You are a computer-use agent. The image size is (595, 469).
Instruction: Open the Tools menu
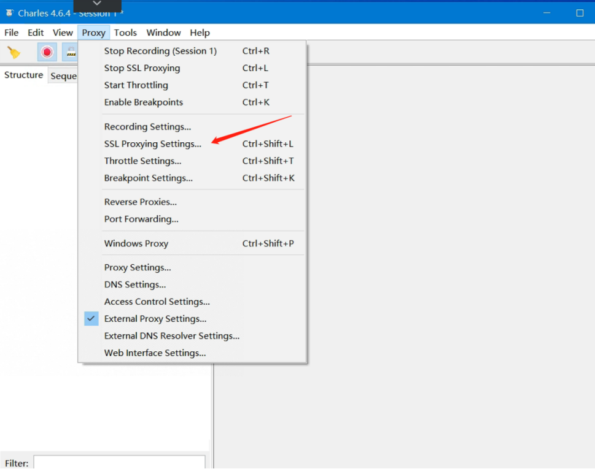tap(125, 32)
